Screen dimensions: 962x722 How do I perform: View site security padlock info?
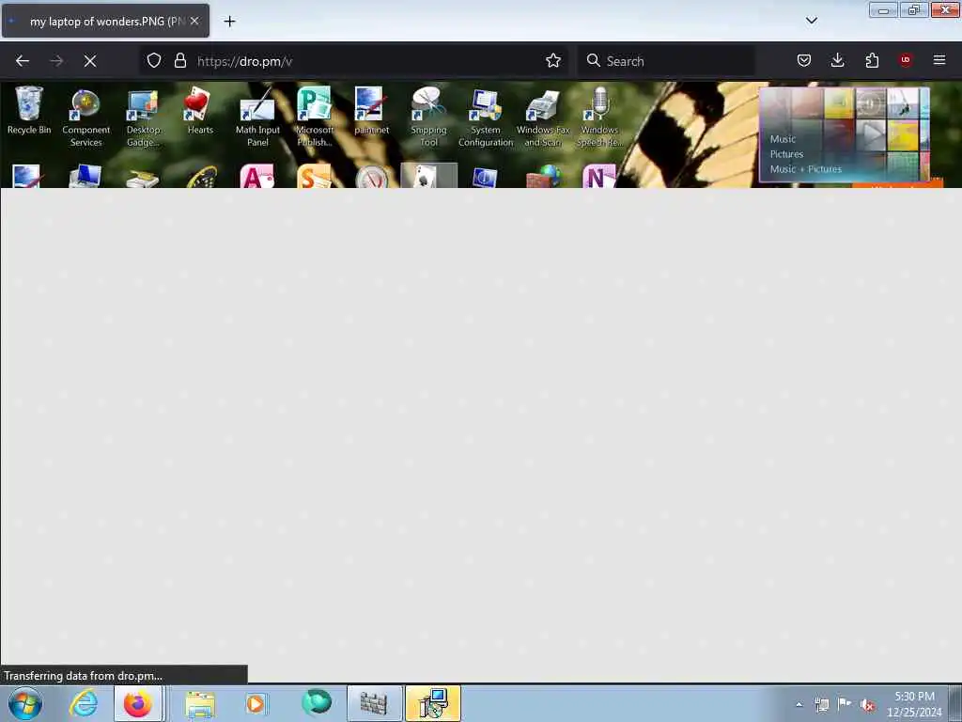click(x=179, y=60)
